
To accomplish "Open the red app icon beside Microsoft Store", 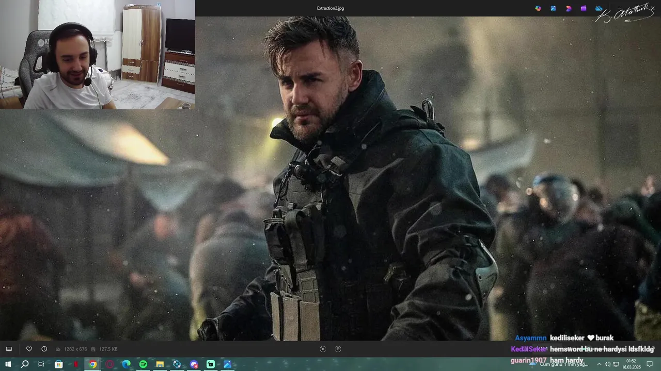I will pos(76,364).
